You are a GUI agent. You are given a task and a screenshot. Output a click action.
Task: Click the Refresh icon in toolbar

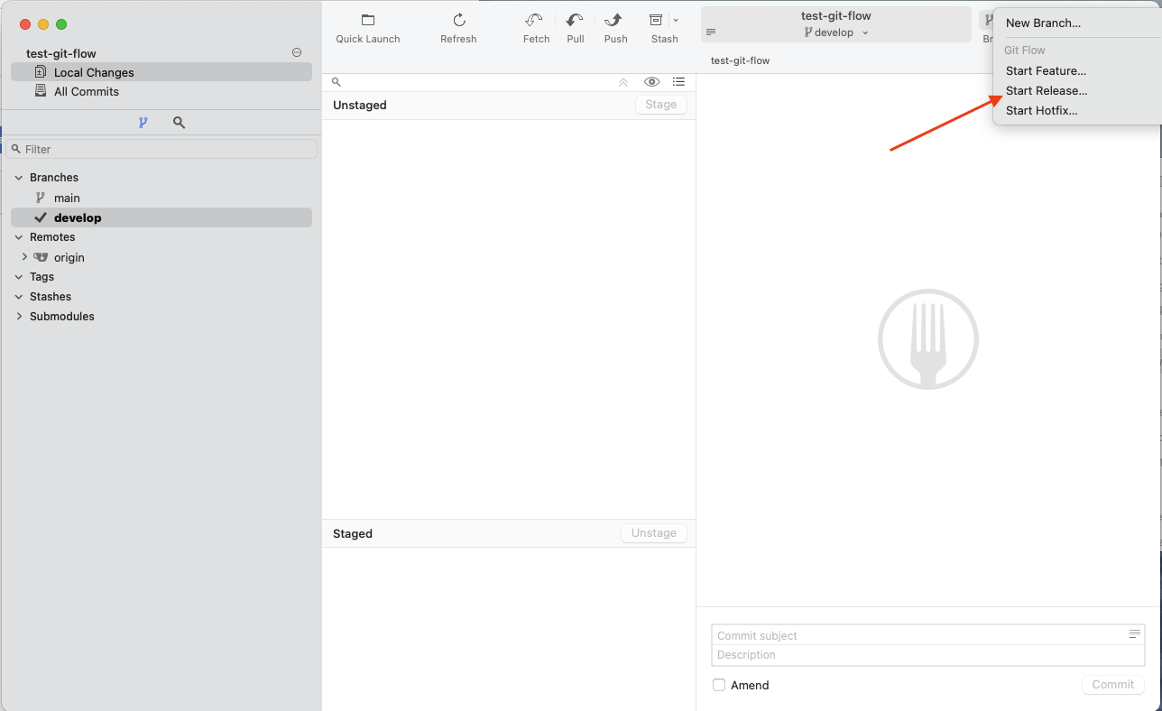[x=458, y=21]
